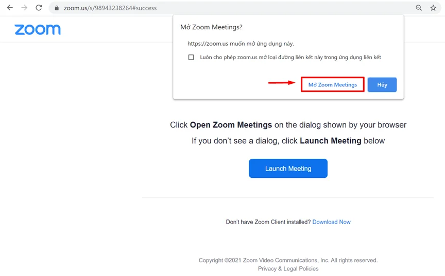Image resolution: width=445 pixels, height=276 pixels.
Task: Go back using the browser back arrow
Action: tap(10, 8)
